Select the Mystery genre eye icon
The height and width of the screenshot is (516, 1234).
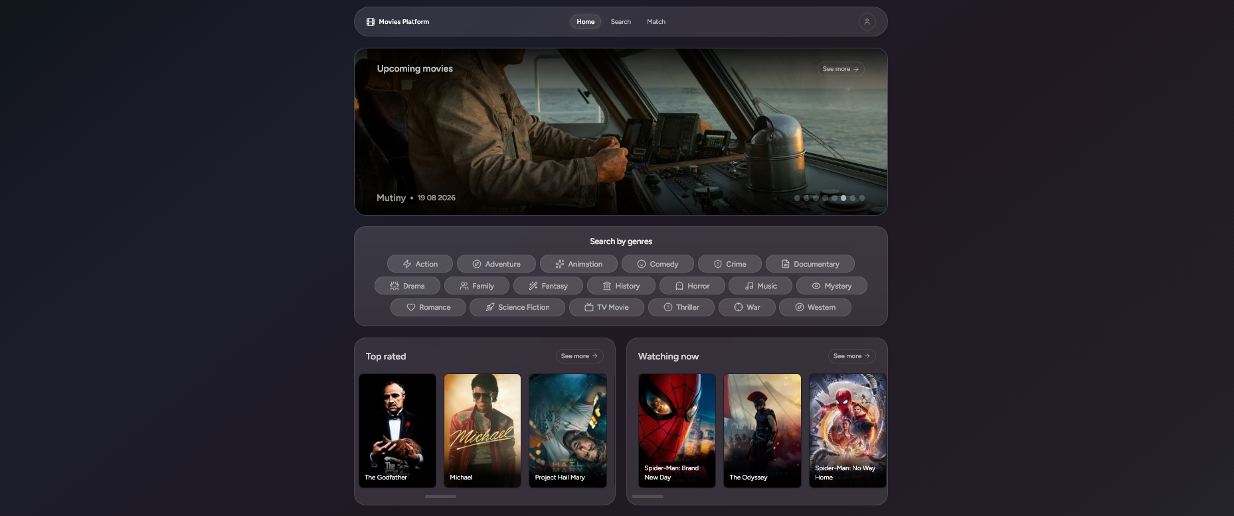(816, 286)
